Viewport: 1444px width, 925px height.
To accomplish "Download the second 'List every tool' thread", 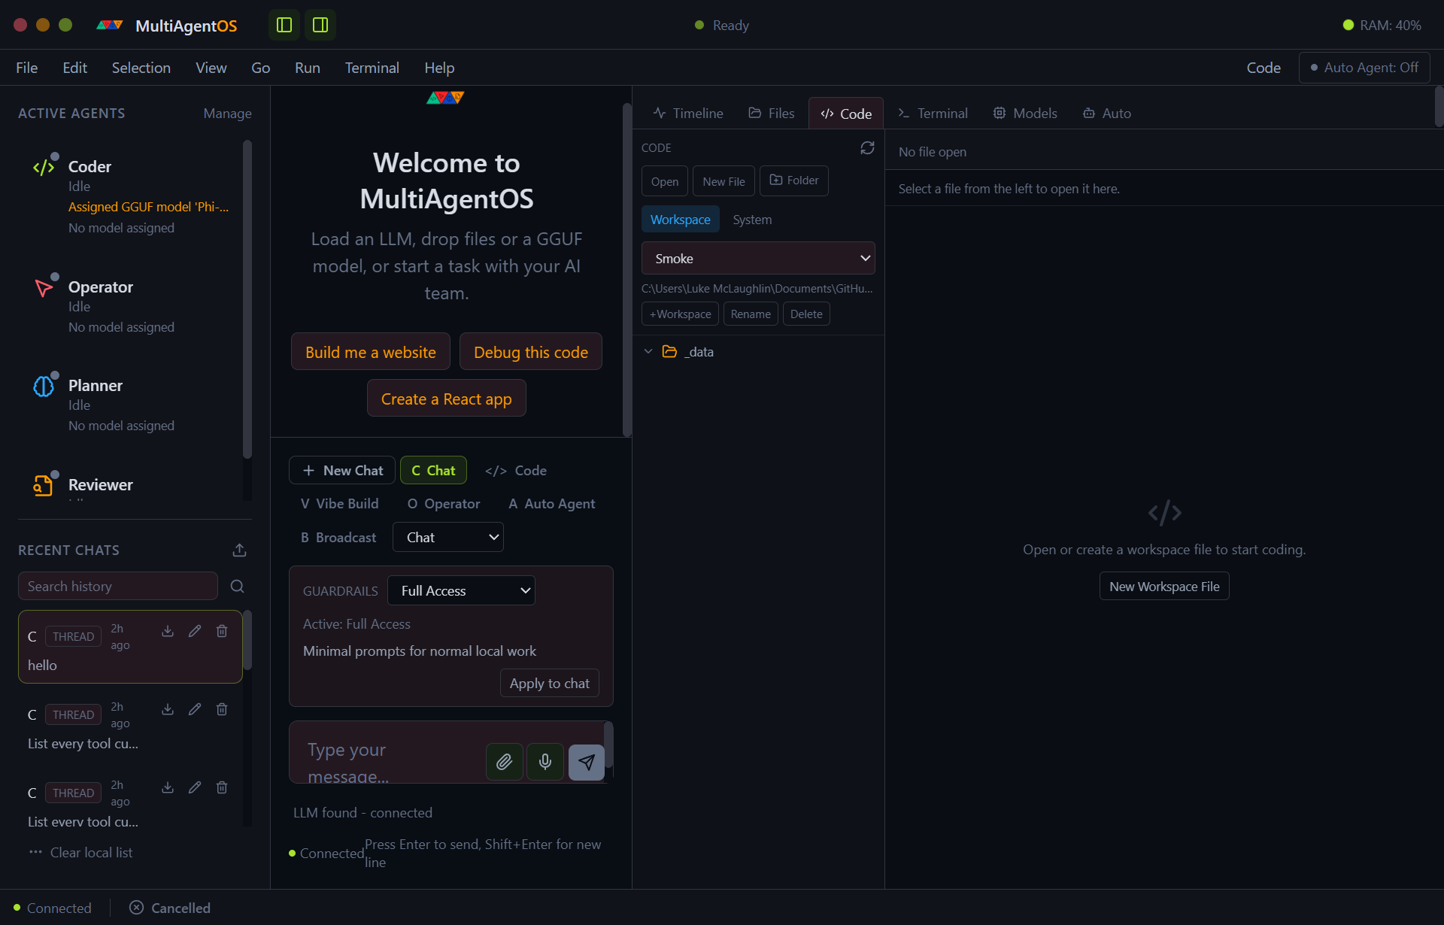I will click(x=168, y=709).
